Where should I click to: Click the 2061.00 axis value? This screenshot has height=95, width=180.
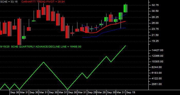[157, 84]
